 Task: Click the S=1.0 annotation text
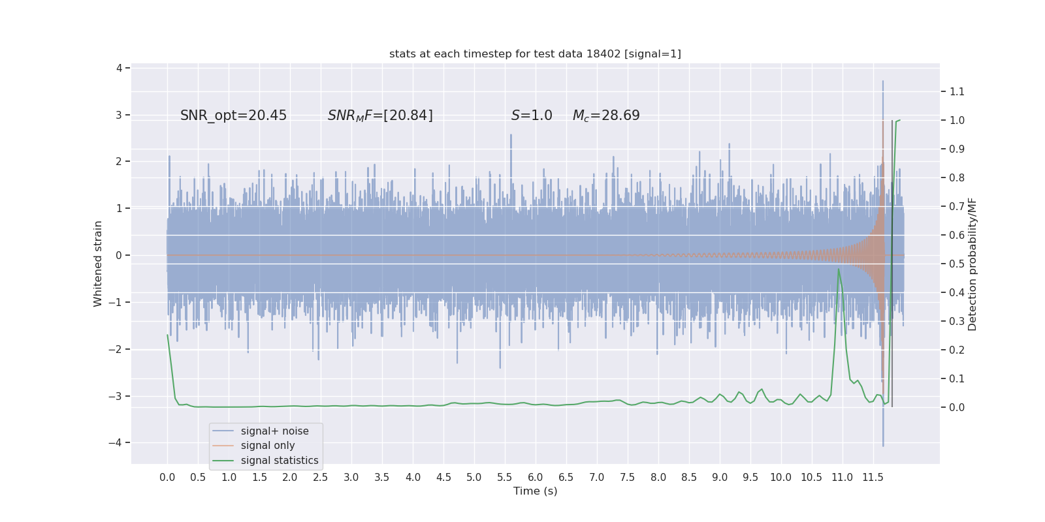532,115
